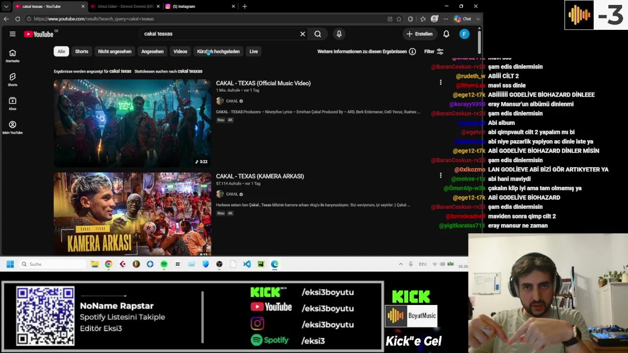Open options menu for the KAMERA ARKASI video

[x=441, y=175]
